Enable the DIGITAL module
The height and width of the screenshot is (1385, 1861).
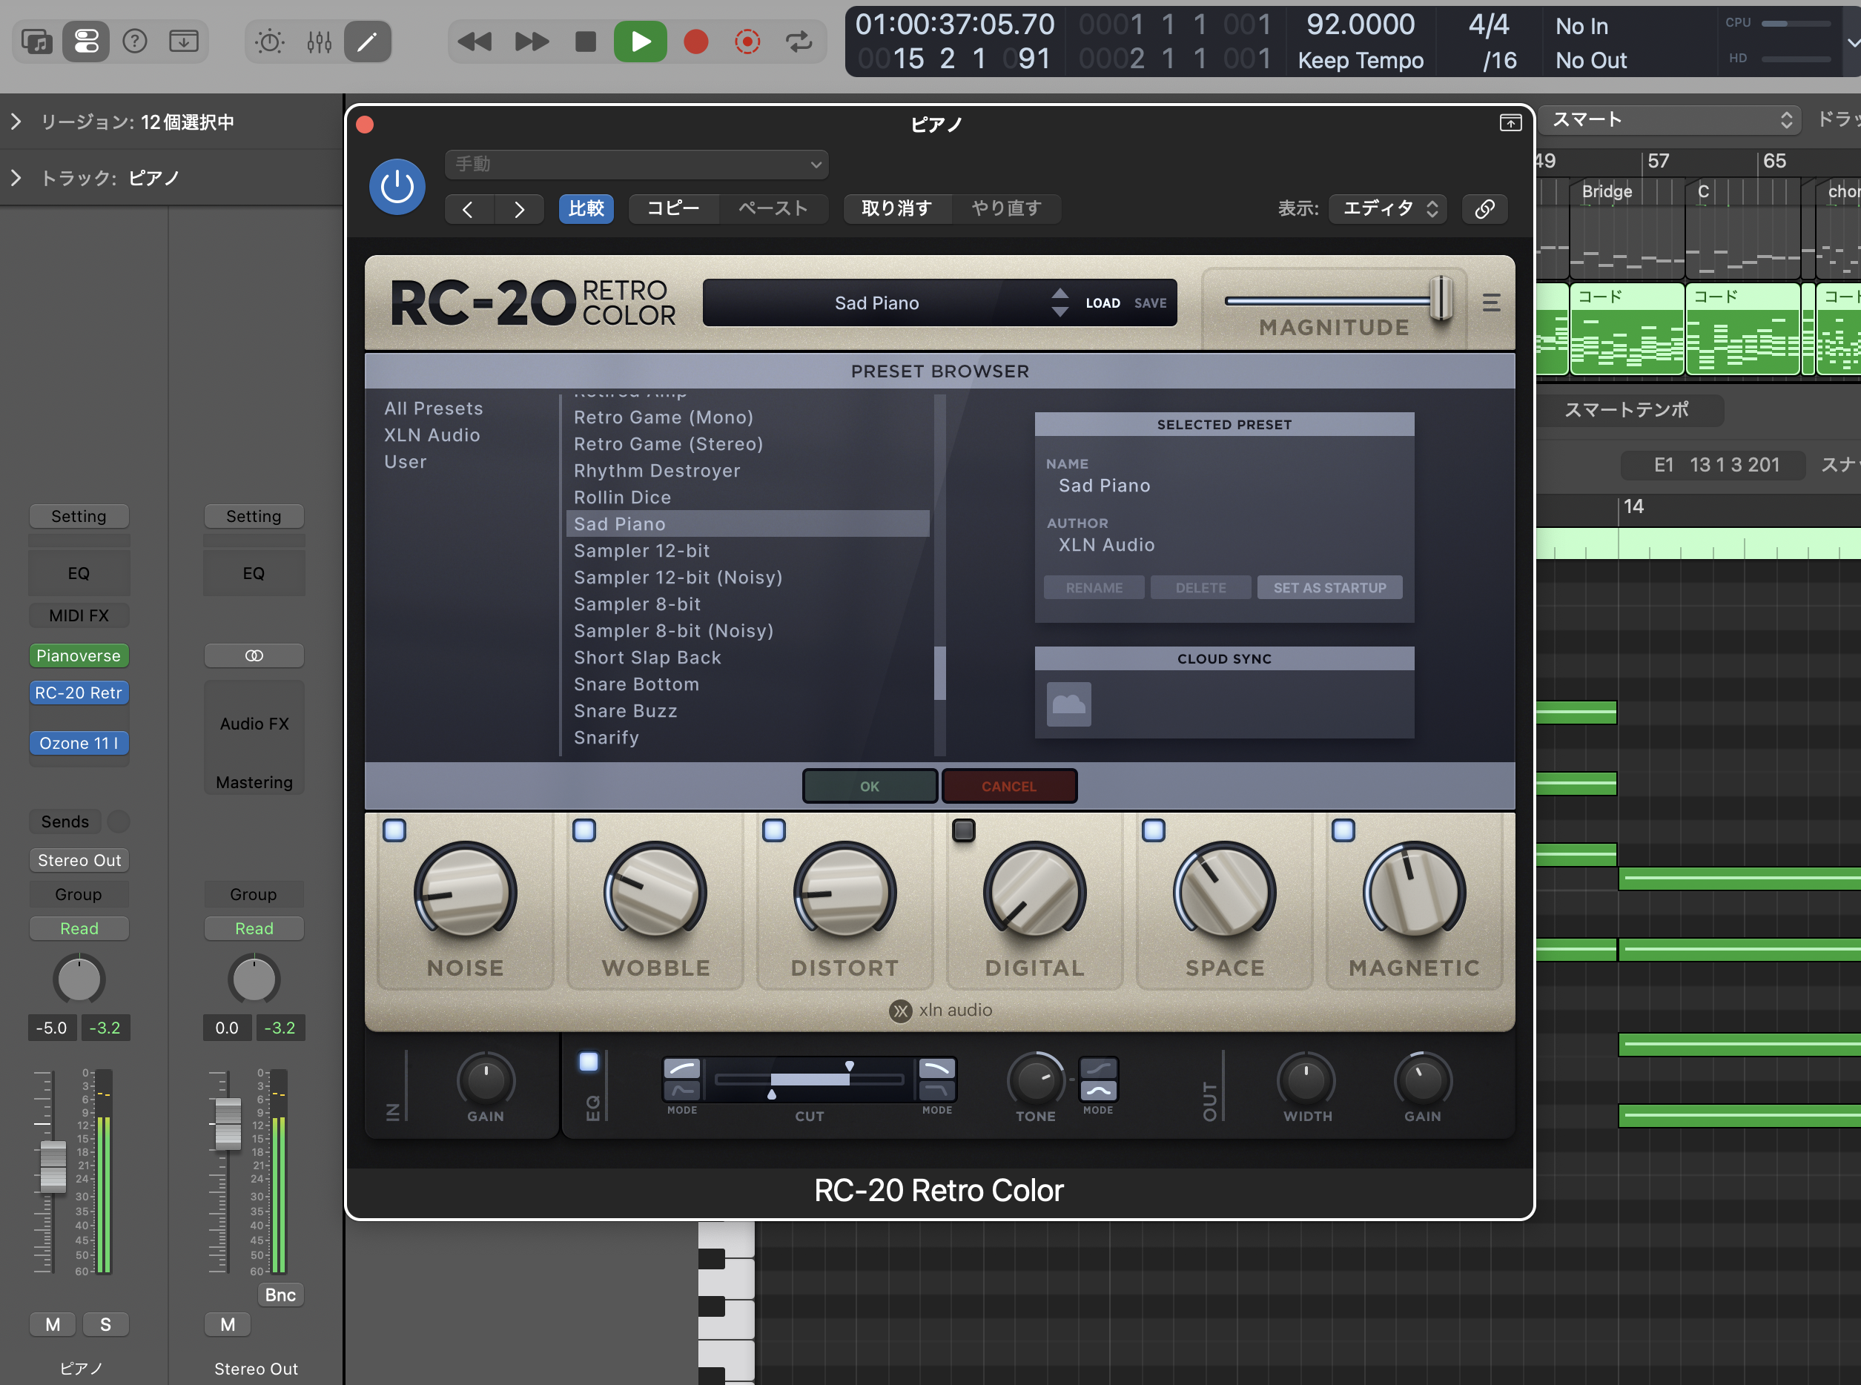coord(964,830)
